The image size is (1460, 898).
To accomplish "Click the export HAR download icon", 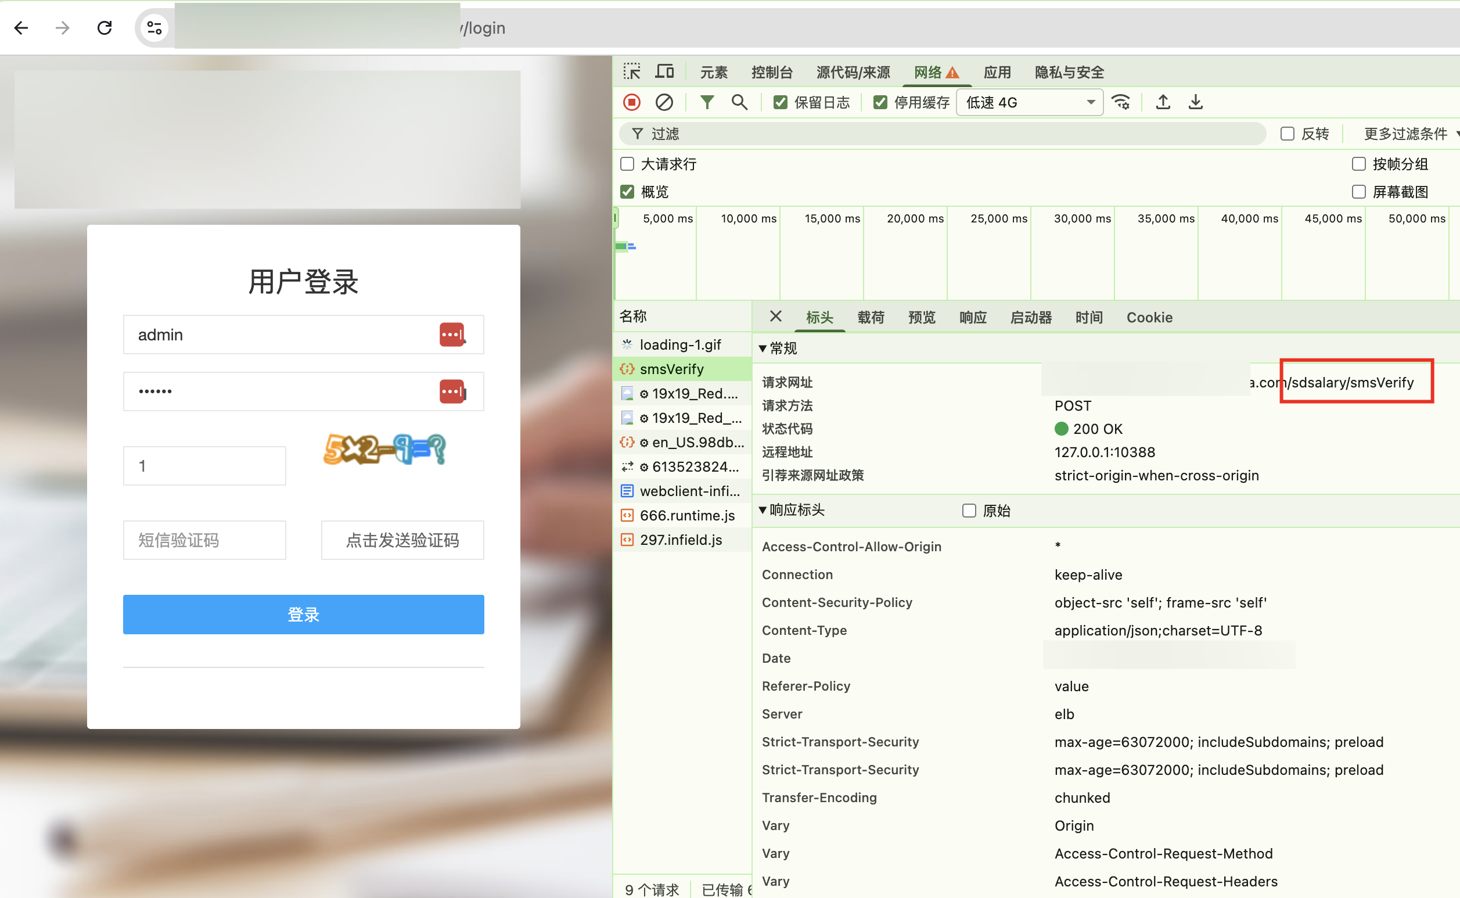I will click(x=1195, y=102).
